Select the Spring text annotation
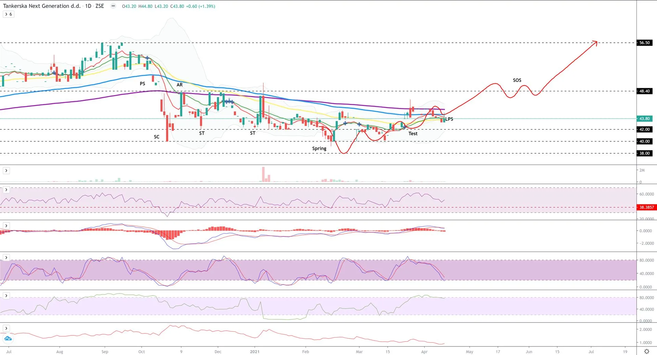Image resolution: width=657 pixels, height=355 pixels. pos(319,148)
